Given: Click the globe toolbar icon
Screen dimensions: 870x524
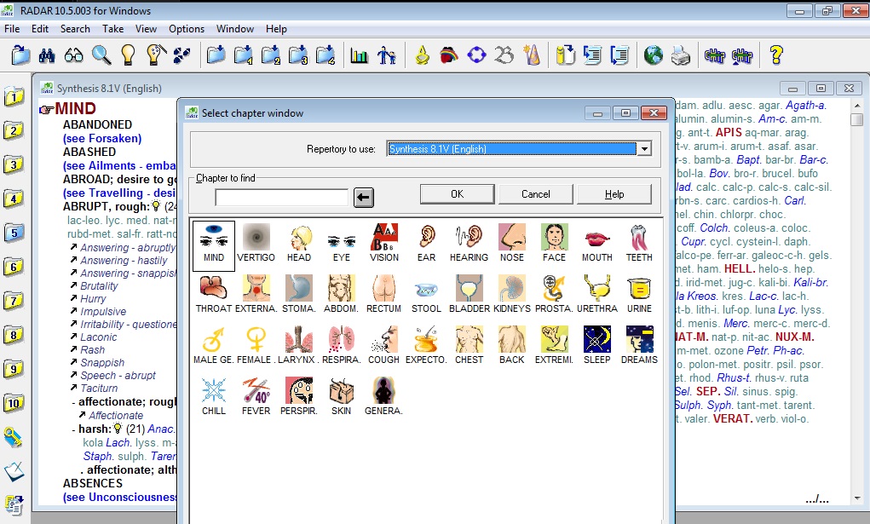Looking at the screenshot, I should click(653, 55).
